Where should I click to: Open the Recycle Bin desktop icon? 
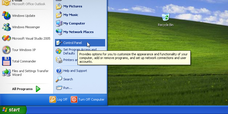tap(165, 17)
